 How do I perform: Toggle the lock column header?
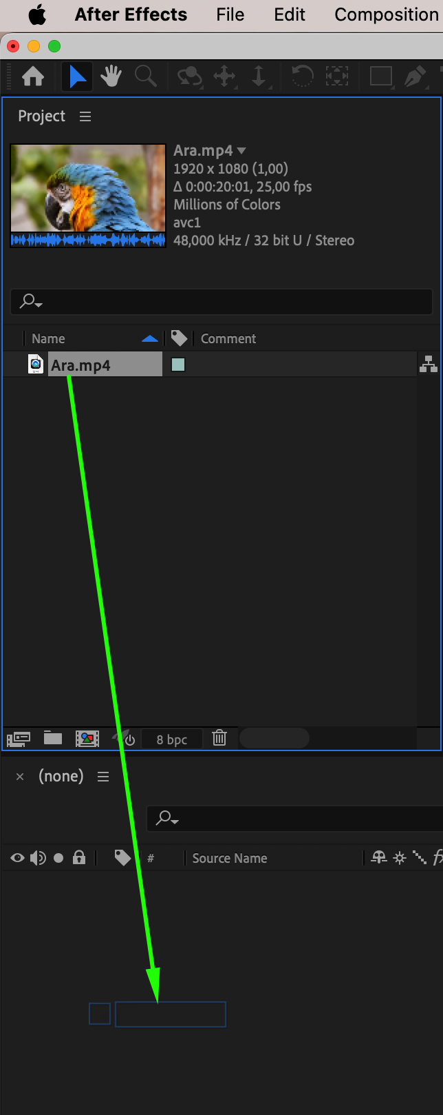pyautogui.click(x=79, y=858)
